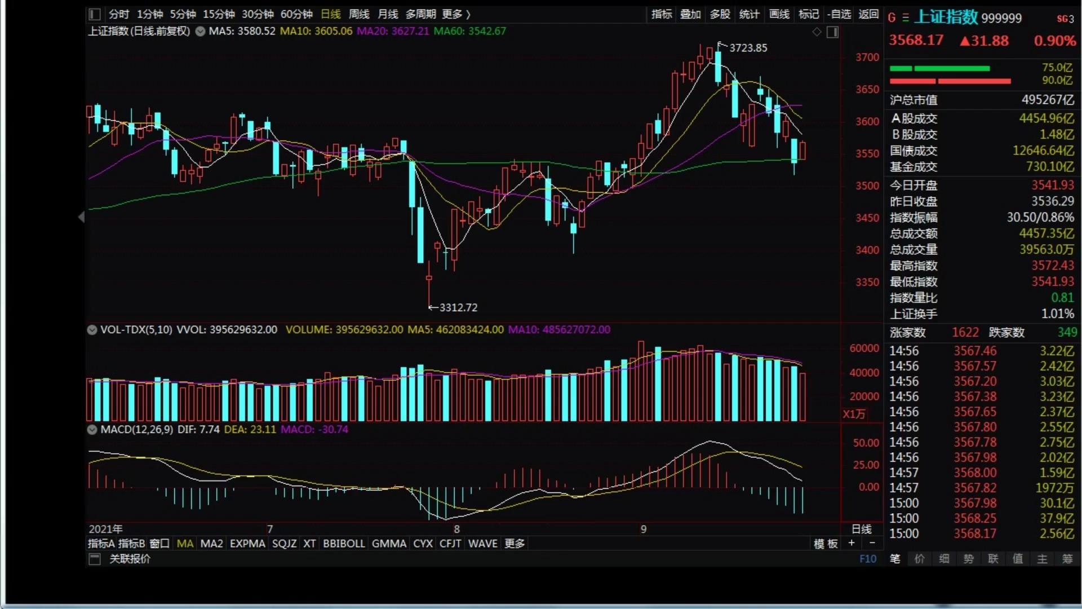
Task: Click the plus zoom-in icon beside 模板
Action: 852,543
